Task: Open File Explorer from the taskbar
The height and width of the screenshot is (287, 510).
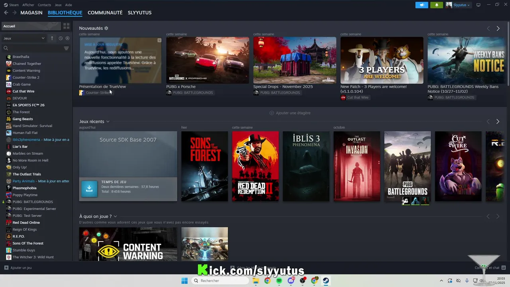Action: coord(255,281)
